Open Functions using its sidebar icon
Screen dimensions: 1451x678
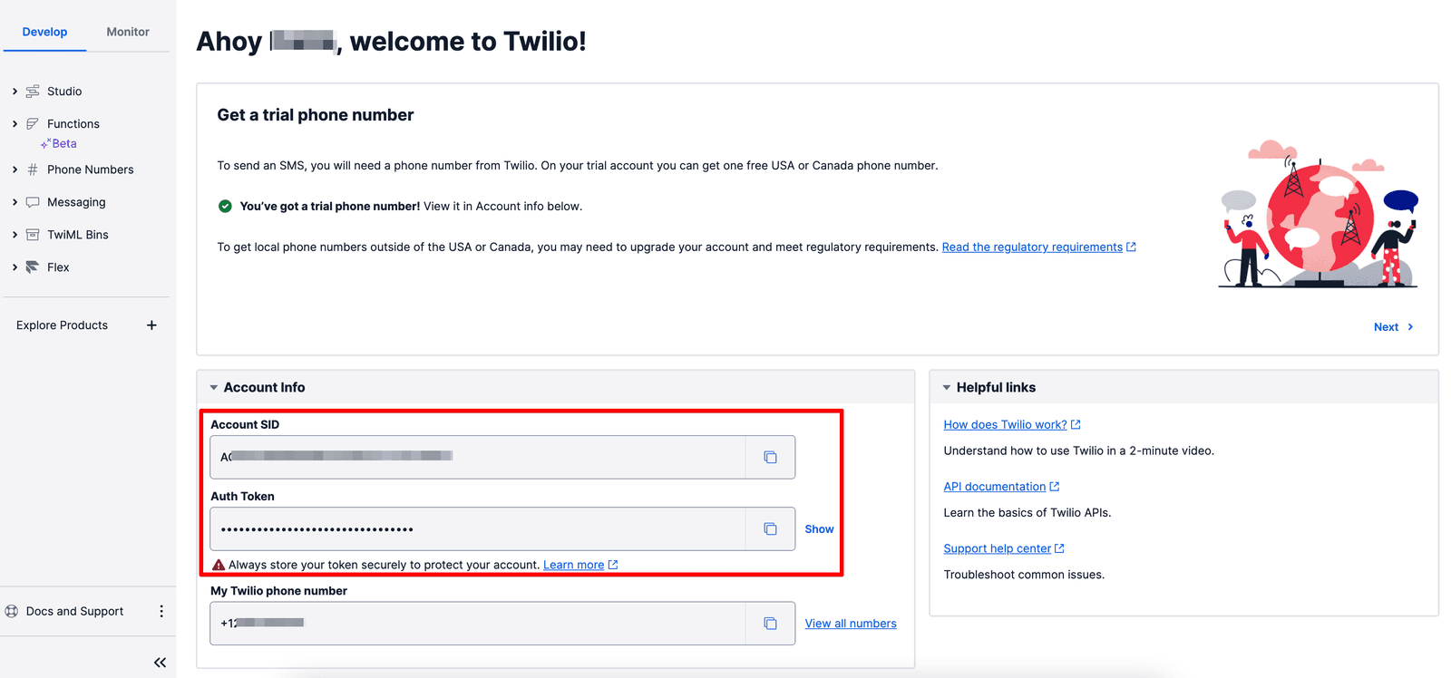[33, 123]
